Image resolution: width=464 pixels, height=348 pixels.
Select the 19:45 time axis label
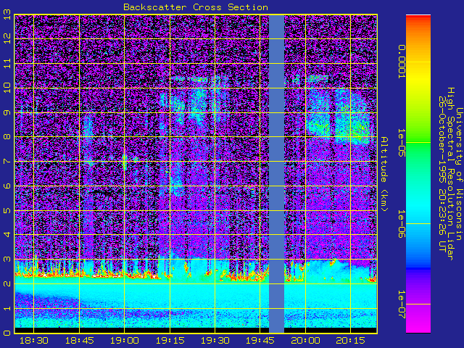(260, 341)
